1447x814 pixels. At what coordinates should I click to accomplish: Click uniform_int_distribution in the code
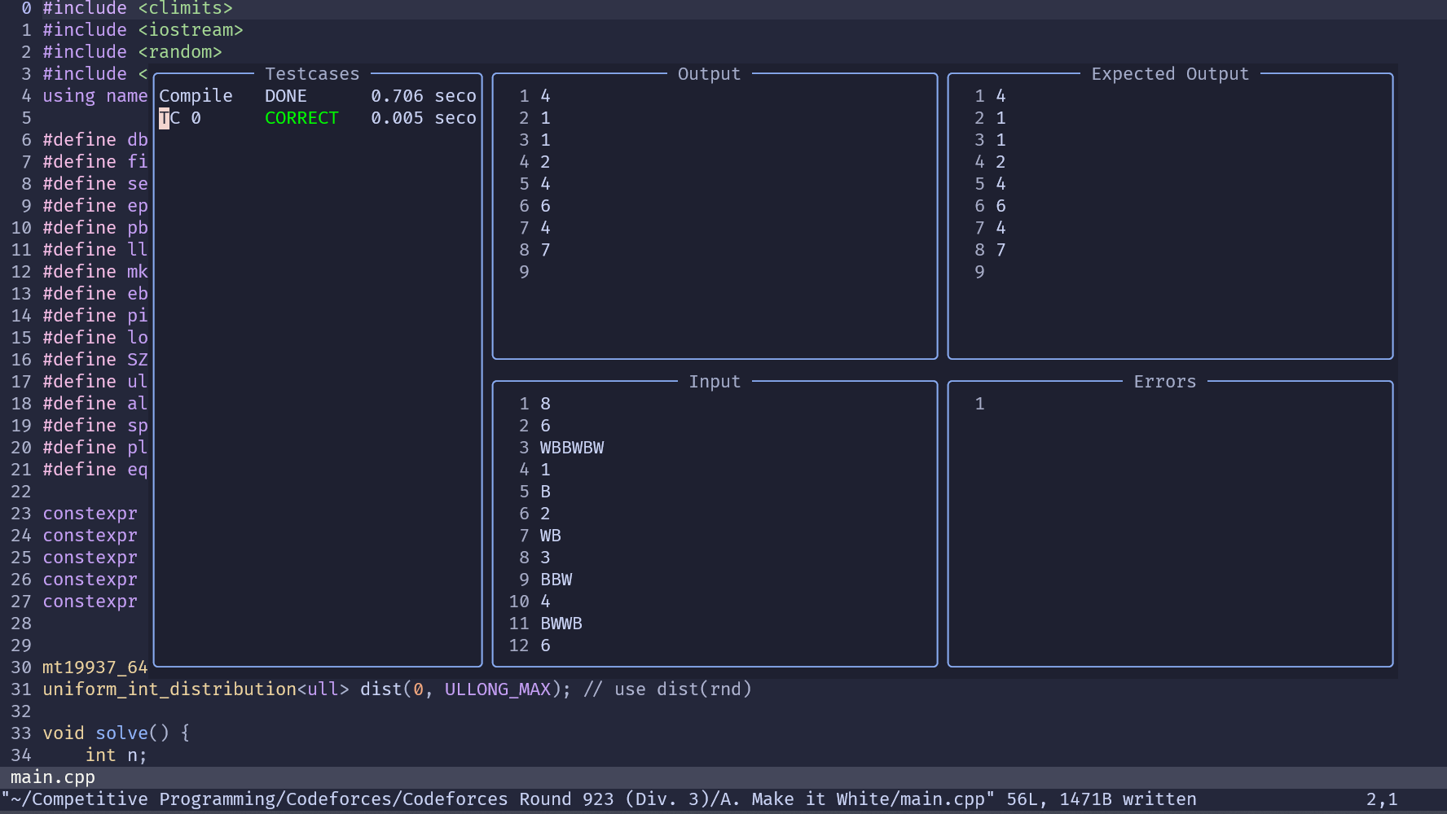pos(169,689)
